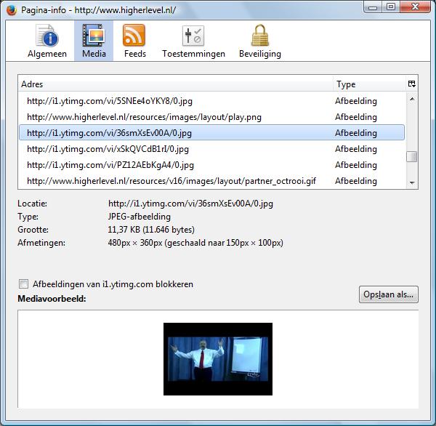The image size is (436, 426).
Task: Open the Feeds RSS icon tab
Action: click(134, 41)
